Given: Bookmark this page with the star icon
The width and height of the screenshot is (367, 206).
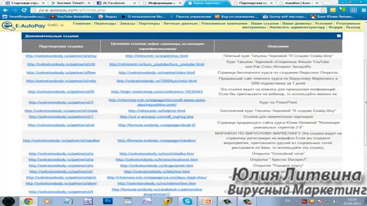Looking at the screenshot, I should click(x=323, y=10).
